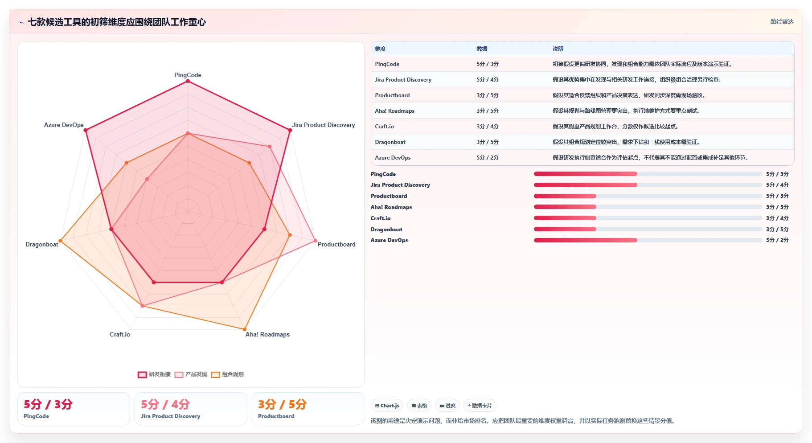
Task: Click the 数据 table column header
Action: click(482, 49)
